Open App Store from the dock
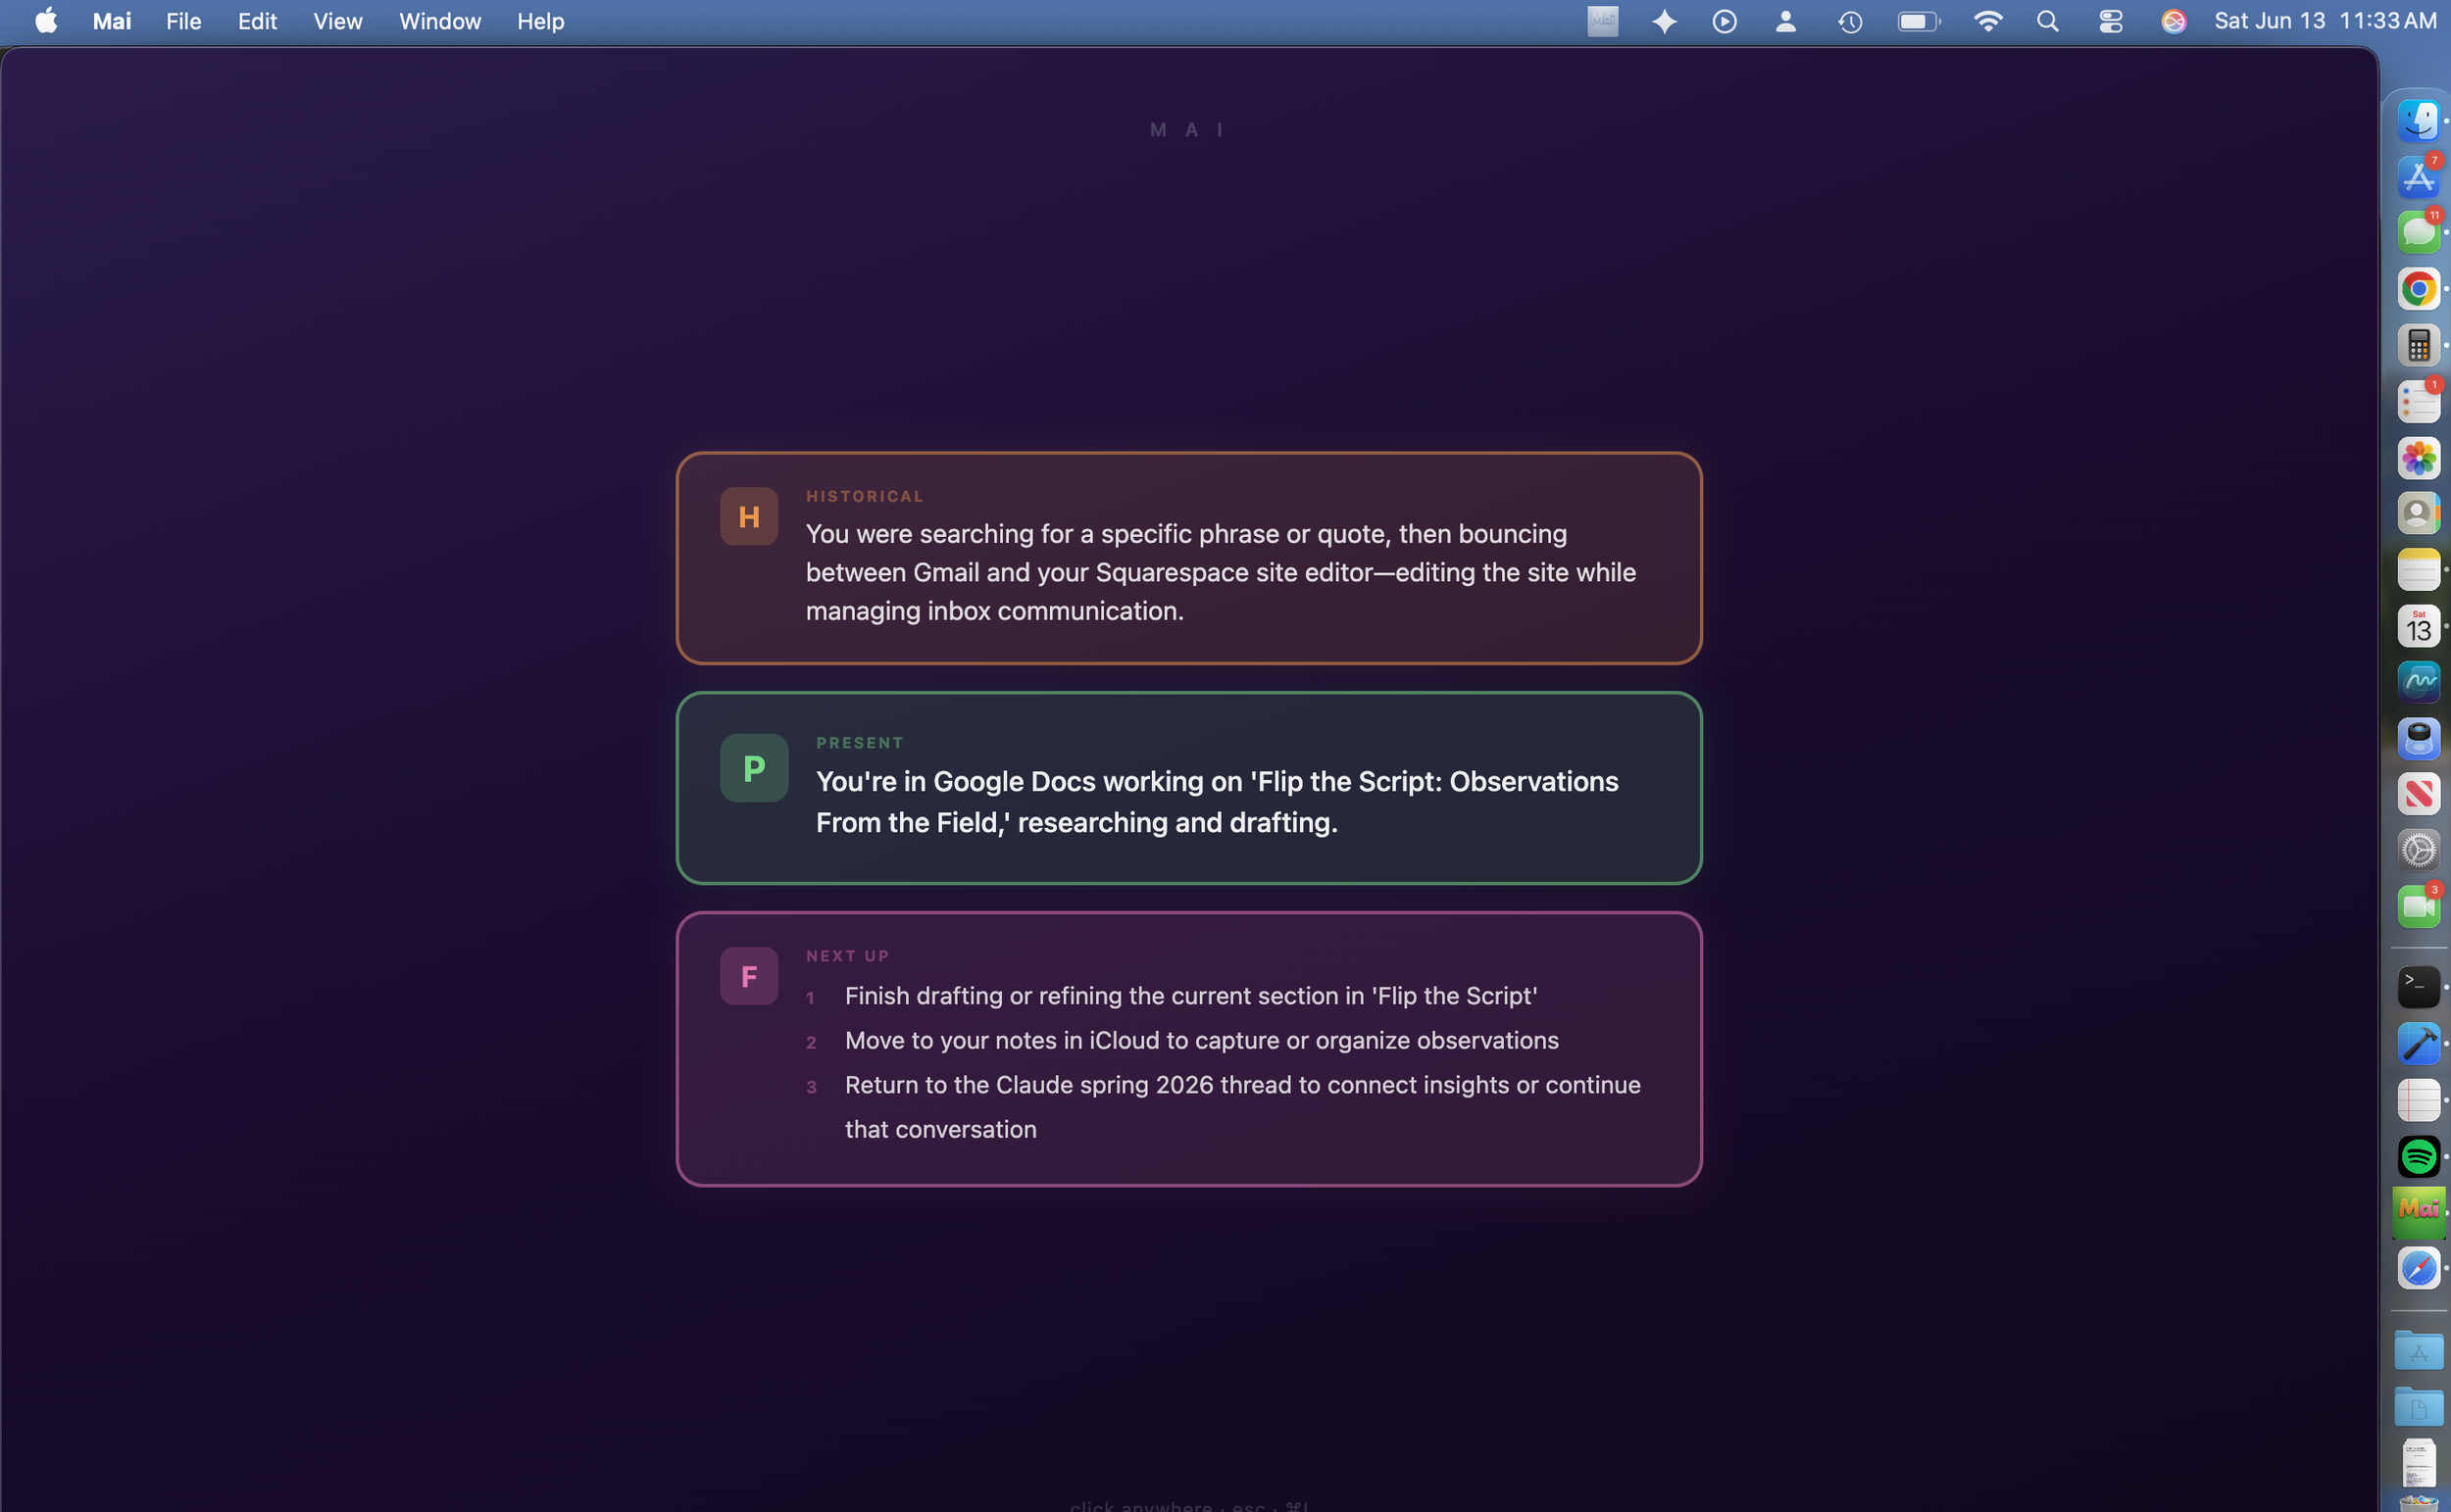Viewport: 2451px width, 1512px height. (2418, 178)
